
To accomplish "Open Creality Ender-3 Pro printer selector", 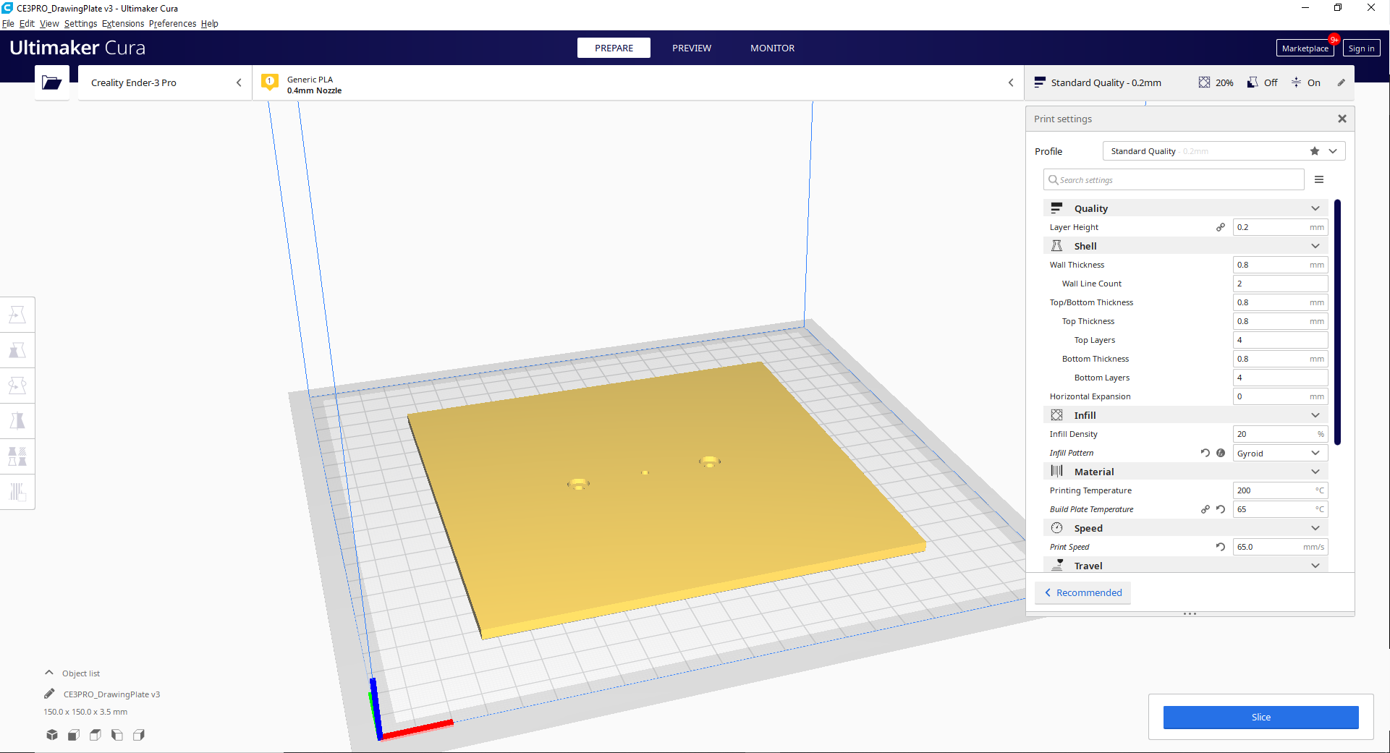I will pyautogui.click(x=165, y=82).
